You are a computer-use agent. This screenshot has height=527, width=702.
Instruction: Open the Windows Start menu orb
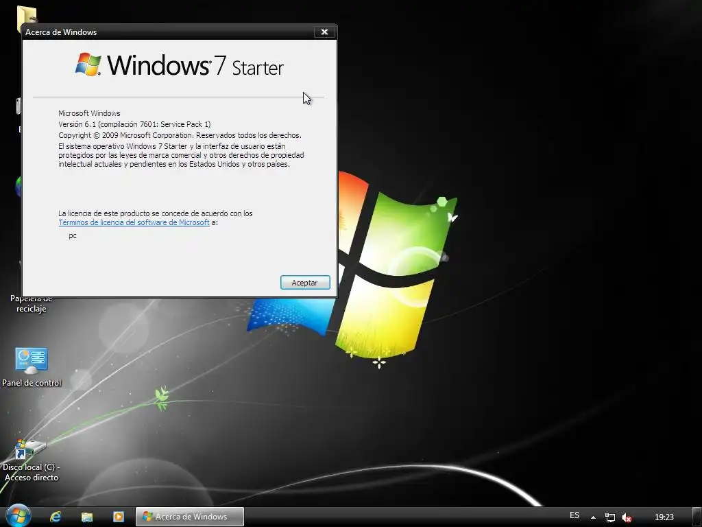(19, 516)
